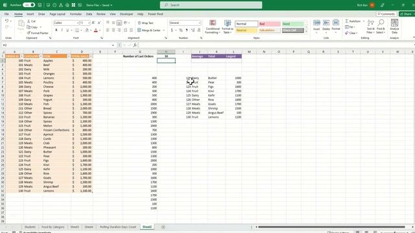Apply the Neutral cell style
Image resolution: width=415 pixels, height=233 pixels.
[246, 30]
